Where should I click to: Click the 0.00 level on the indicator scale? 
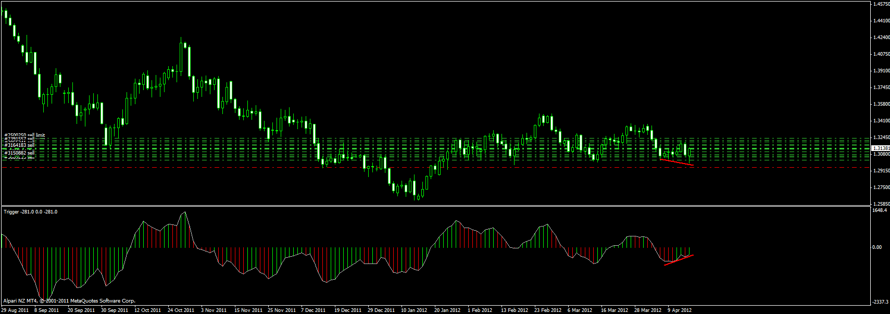(877, 247)
